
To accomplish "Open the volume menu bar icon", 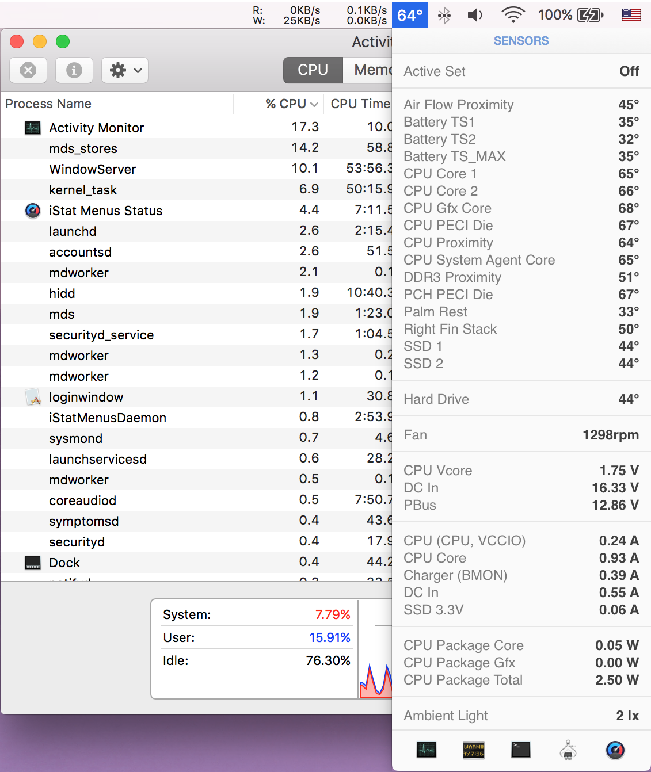I will [475, 15].
